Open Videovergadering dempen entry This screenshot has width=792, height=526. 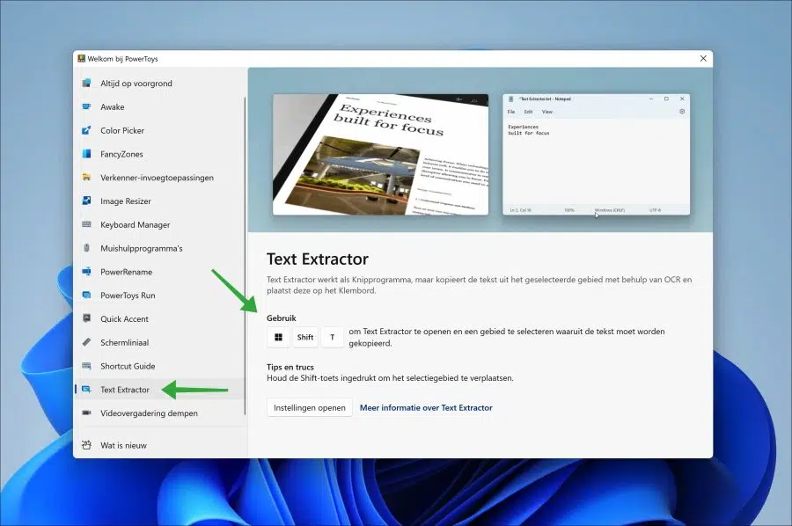click(159, 413)
